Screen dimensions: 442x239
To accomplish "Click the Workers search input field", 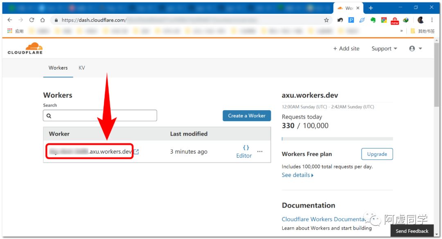I will point(100,115).
